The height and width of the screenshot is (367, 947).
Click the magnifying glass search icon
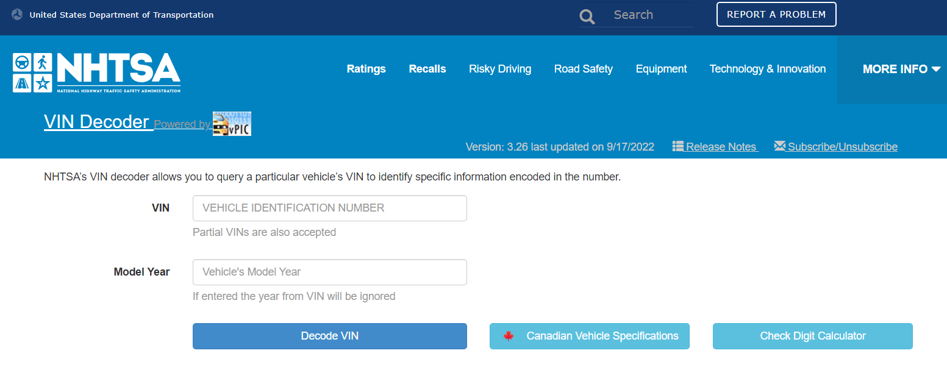tap(587, 16)
